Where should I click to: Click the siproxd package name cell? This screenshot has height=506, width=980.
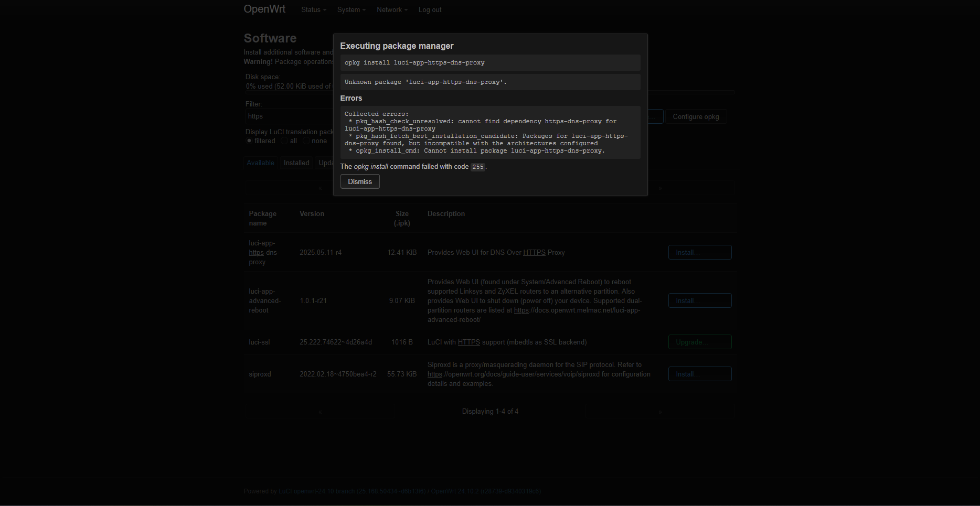click(x=260, y=374)
